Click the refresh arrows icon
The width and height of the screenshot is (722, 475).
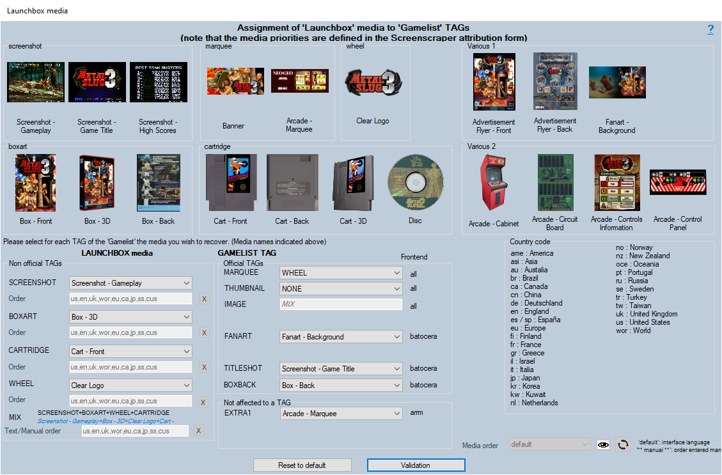623,444
